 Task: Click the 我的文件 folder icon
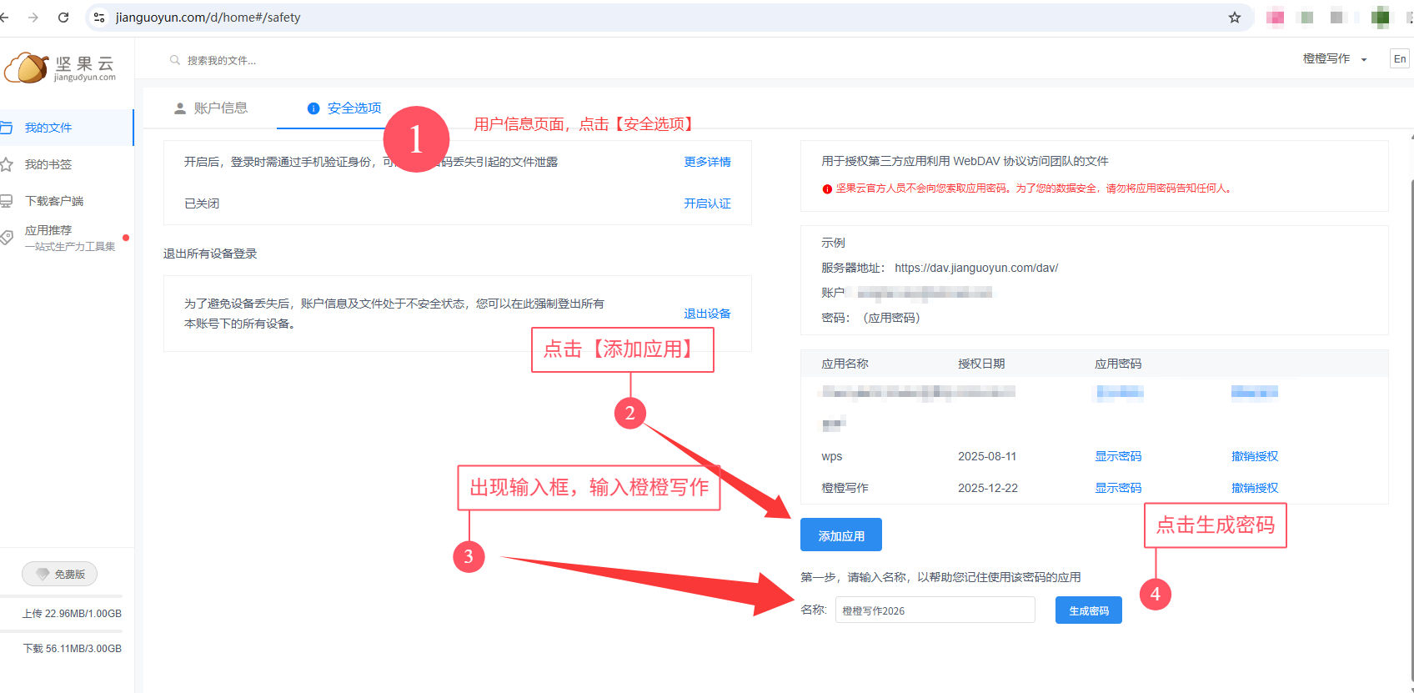6,128
